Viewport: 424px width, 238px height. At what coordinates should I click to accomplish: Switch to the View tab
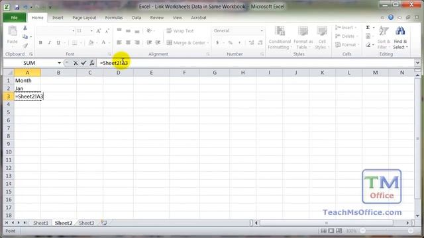(x=178, y=18)
